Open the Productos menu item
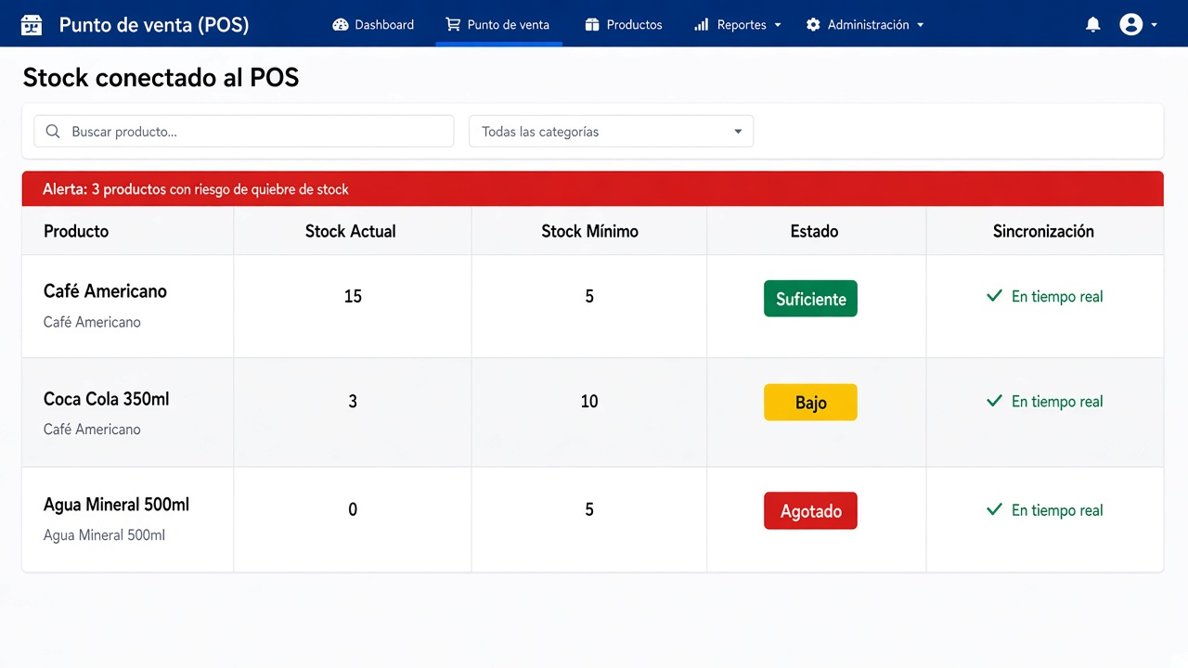The width and height of the screenshot is (1188, 668). tap(624, 25)
